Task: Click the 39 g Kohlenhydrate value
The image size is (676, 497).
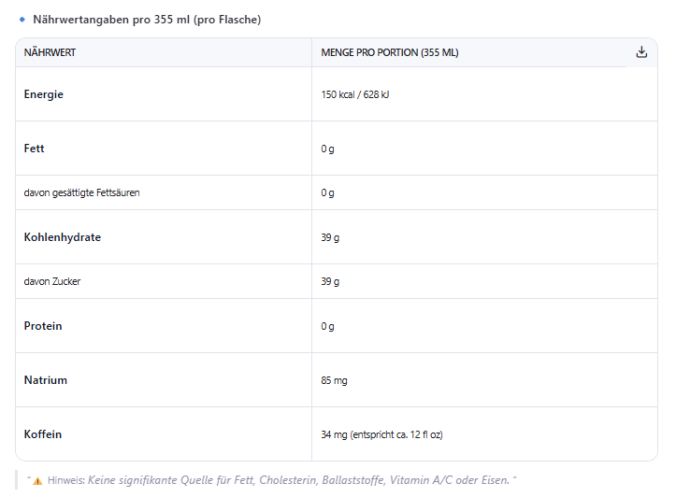Action: [x=329, y=238]
